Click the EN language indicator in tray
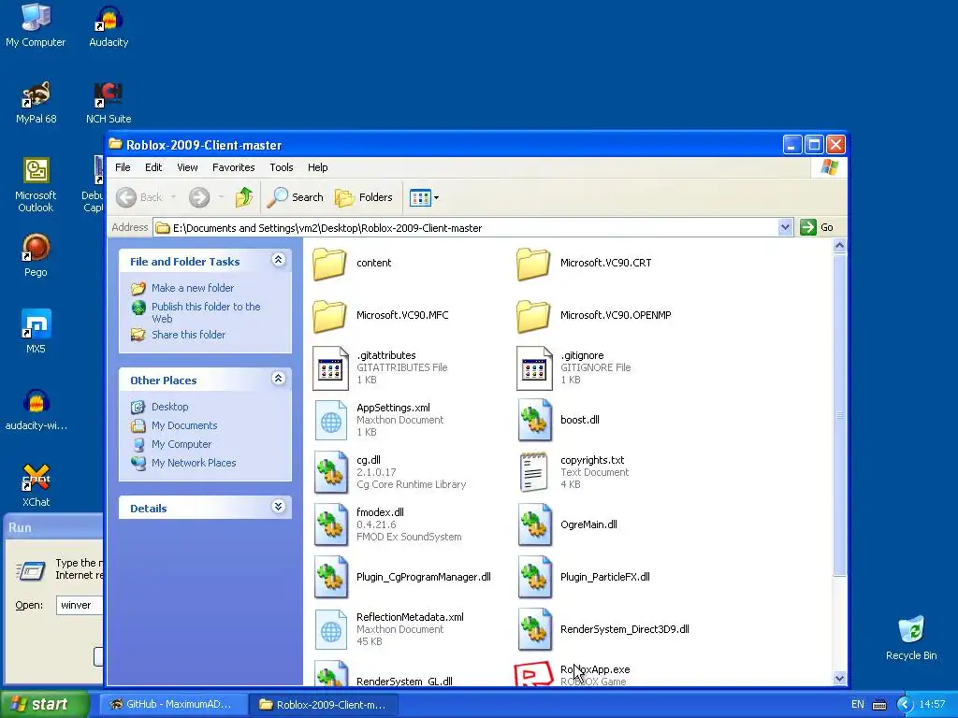 pyautogui.click(x=858, y=705)
